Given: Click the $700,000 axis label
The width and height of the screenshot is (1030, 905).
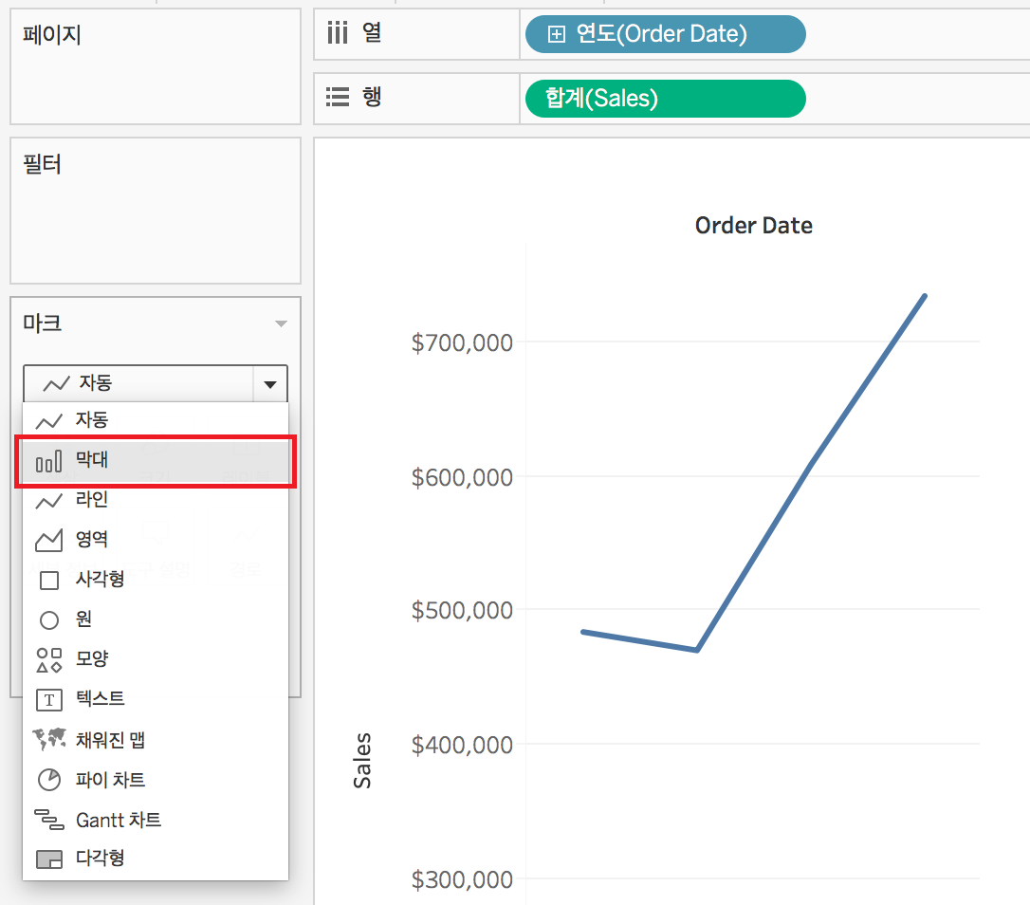Looking at the screenshot, I should click(x=462, y=342).
